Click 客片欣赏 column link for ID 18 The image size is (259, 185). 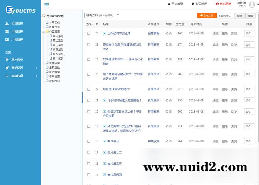(x=153, y=141)
